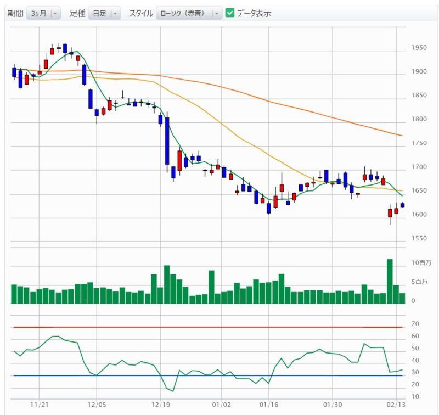Click the 01/30 date label on the axis
The height and width of the screenshot is (415, 439).
click(x=333, y=405)
